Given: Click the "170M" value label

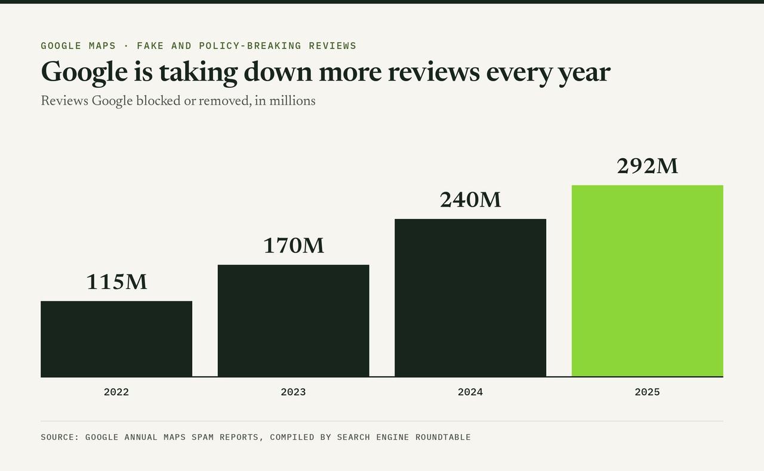Looking at the screenshot, I should pyautogui.click(x=294, y=245).
